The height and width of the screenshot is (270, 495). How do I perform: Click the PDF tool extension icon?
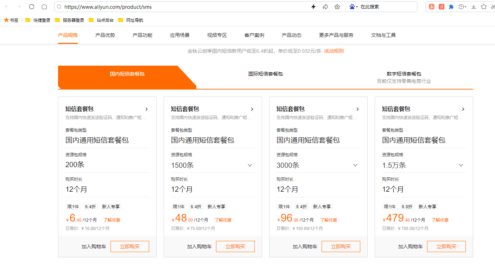click(x=432, y=7)
